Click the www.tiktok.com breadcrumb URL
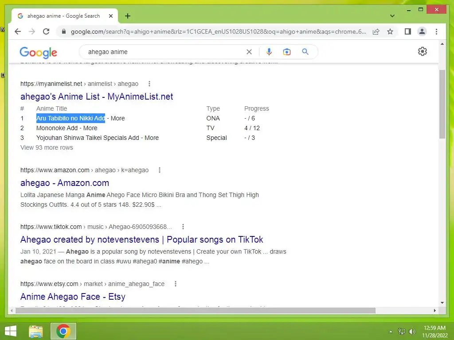The image size is (454, 340). pyautogui.click(x=96, y=227)
